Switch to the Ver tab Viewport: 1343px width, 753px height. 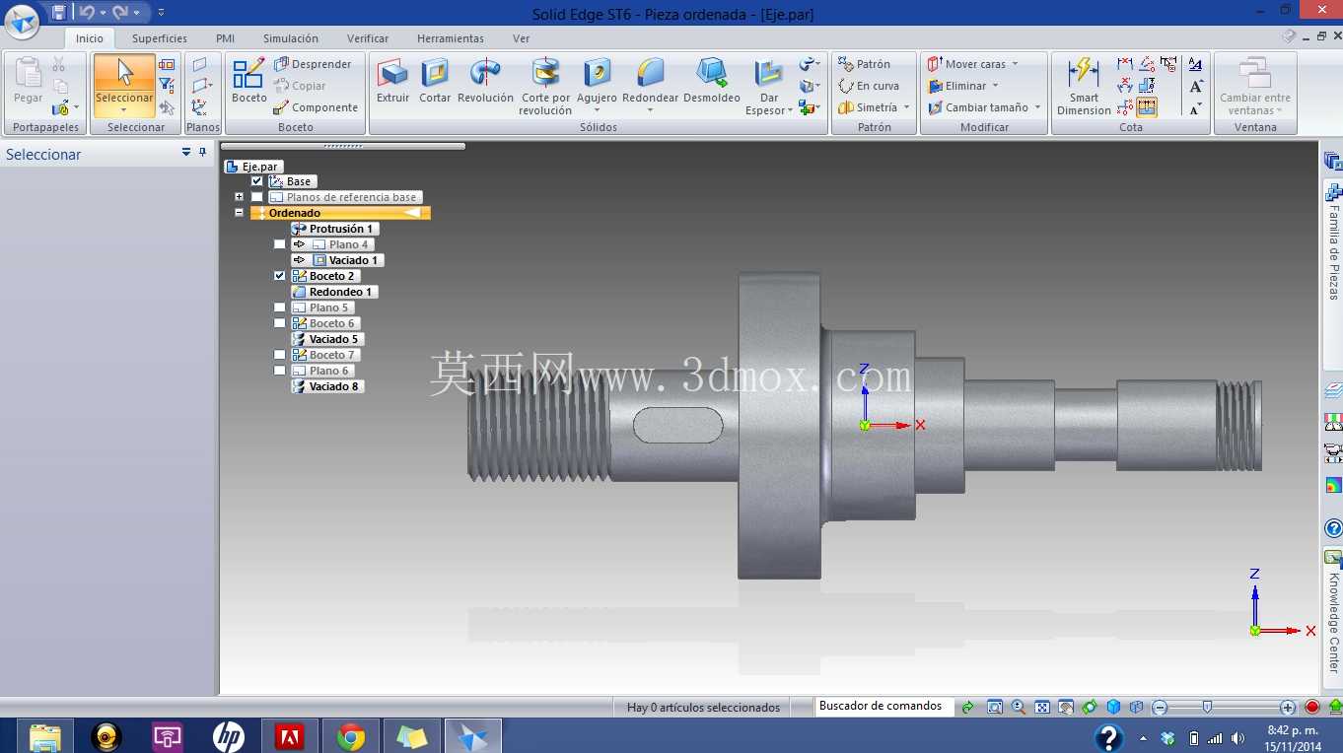[522, 38]
